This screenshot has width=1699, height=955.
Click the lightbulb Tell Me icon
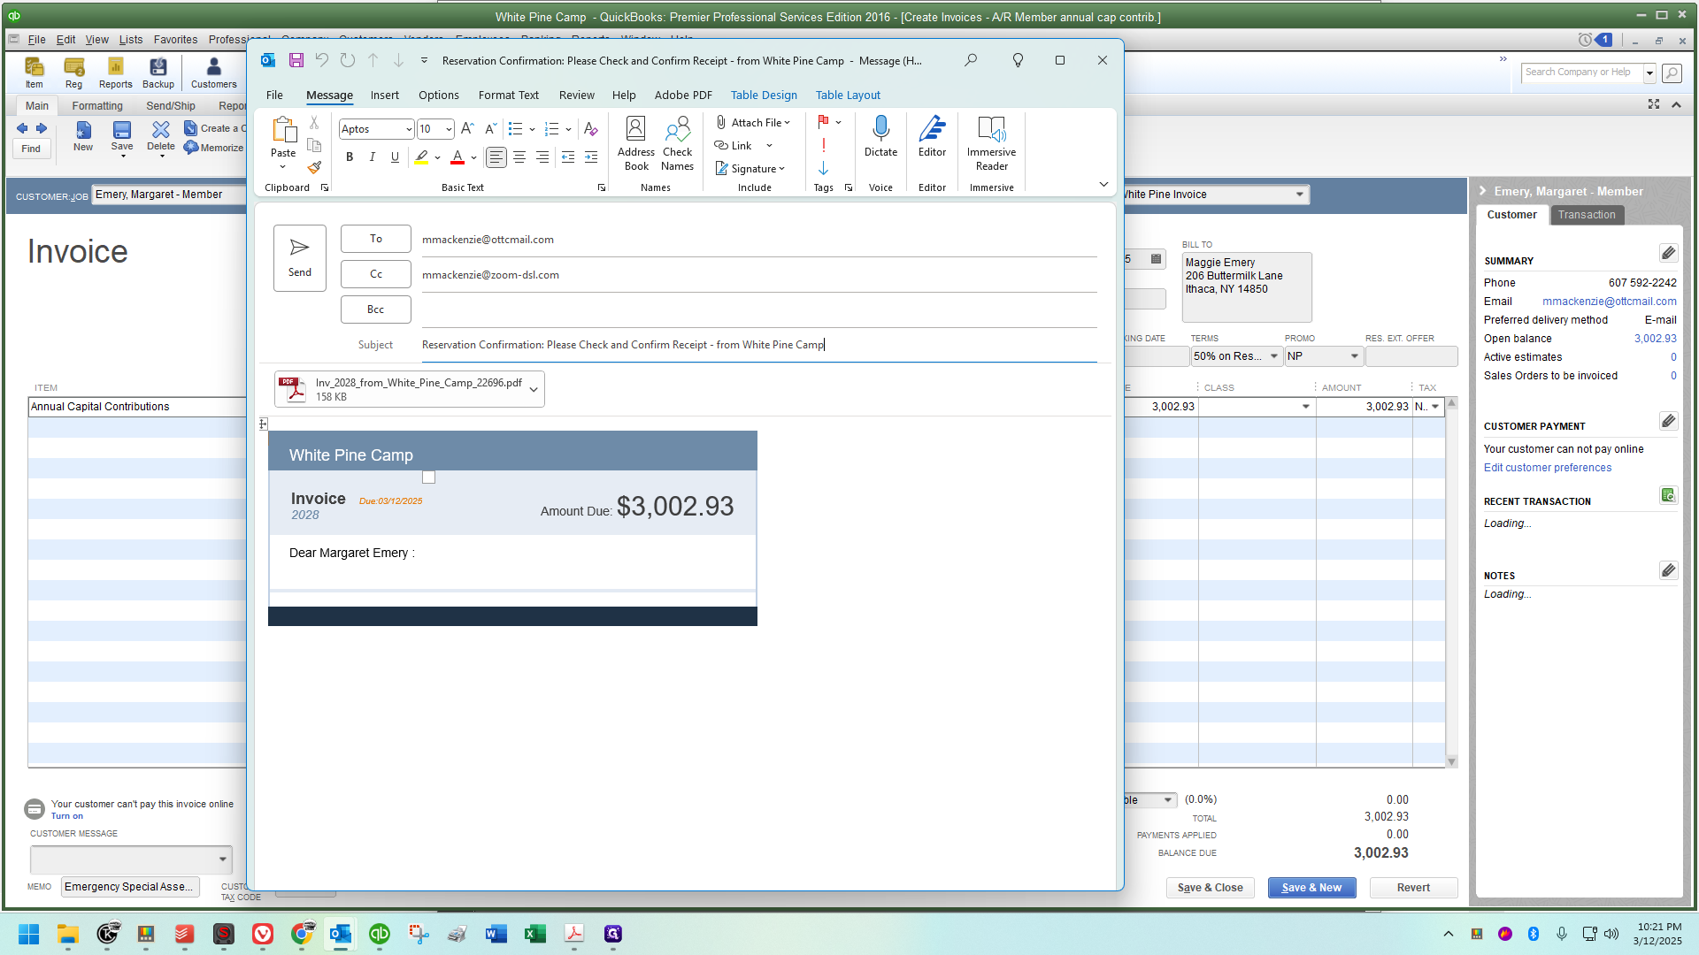pyautogui.click(x=1018, y=60)
